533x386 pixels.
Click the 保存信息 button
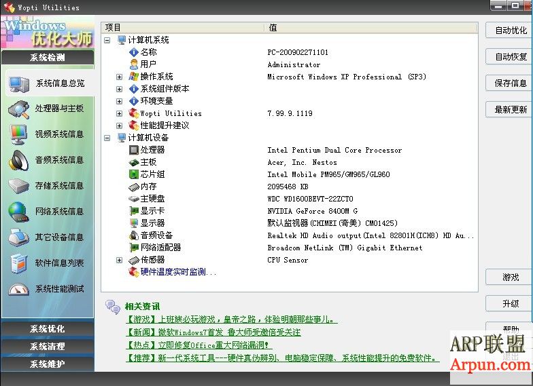coord(509,83)
